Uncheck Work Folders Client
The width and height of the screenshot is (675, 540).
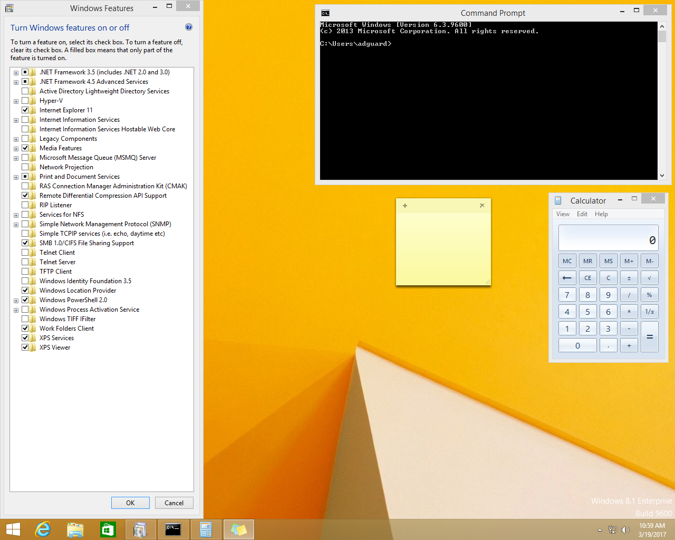point(25,329)
